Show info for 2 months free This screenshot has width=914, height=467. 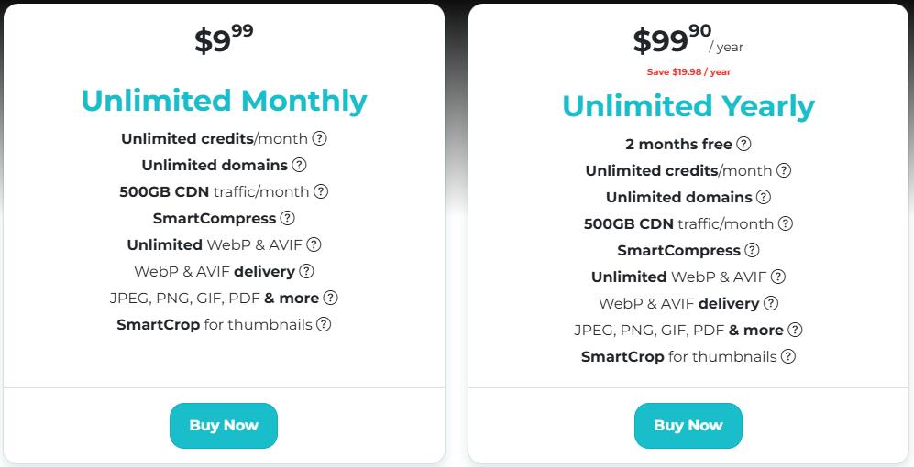click(x=743, y=145)
